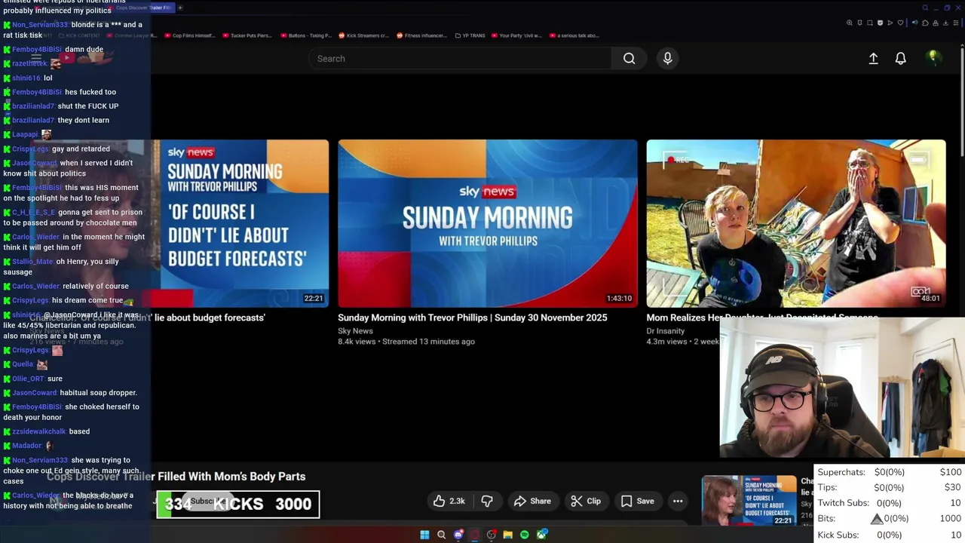Screen dimensions: 965x543
Task: Open the Windows Start button
Action: coord(424,535)
